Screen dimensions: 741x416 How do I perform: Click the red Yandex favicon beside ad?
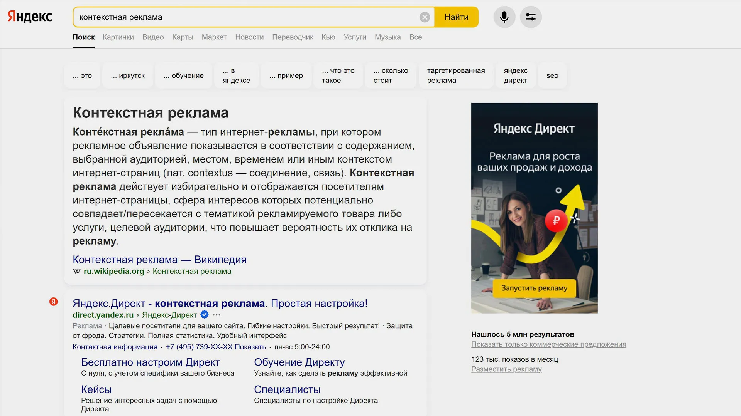tap(54, 302)
